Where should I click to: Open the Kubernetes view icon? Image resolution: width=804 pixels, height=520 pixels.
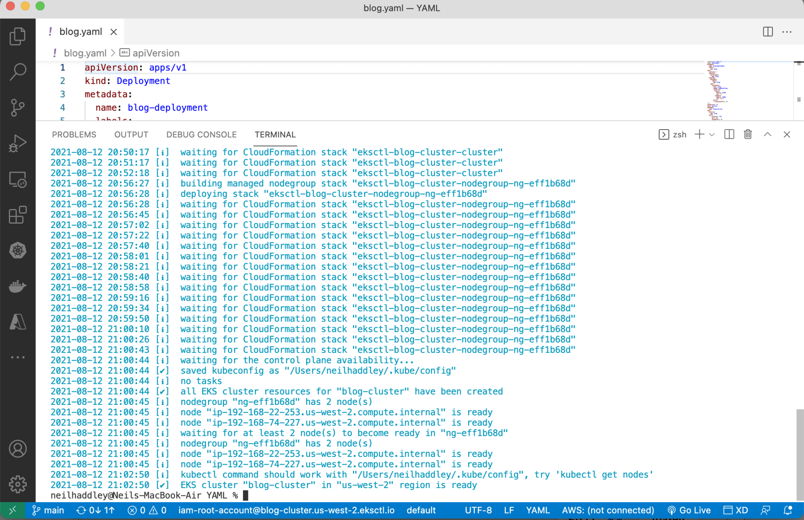coord(18,250)
